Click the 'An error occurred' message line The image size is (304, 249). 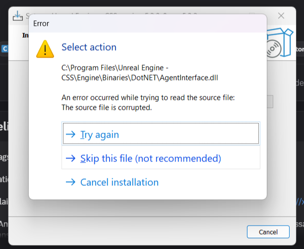click(x=148, y=97)
